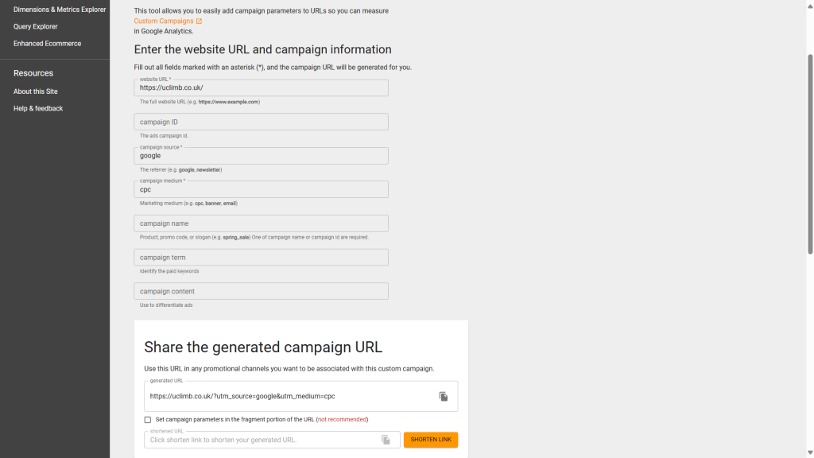The height and width of the screenshot is (458, 814).
Task: Click external link icon beside Custom Campaigns
Action: click(200, 21)
